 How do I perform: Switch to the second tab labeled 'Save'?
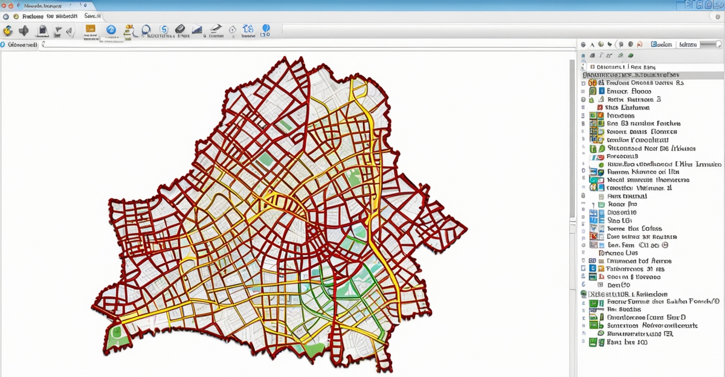92,16
